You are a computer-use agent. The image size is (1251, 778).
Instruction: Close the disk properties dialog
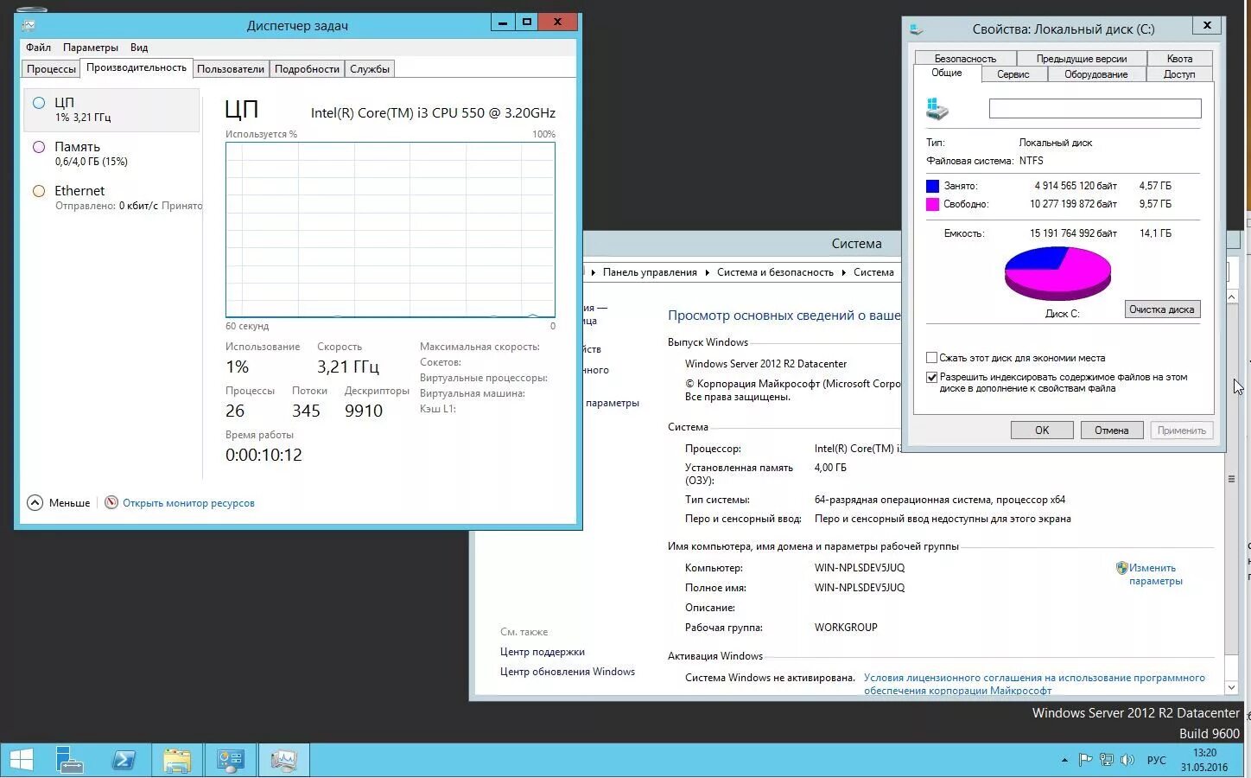[x=1207, y=26]
